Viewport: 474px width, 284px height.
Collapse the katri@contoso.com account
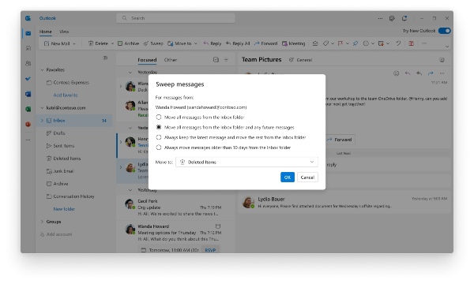[42, 108]
